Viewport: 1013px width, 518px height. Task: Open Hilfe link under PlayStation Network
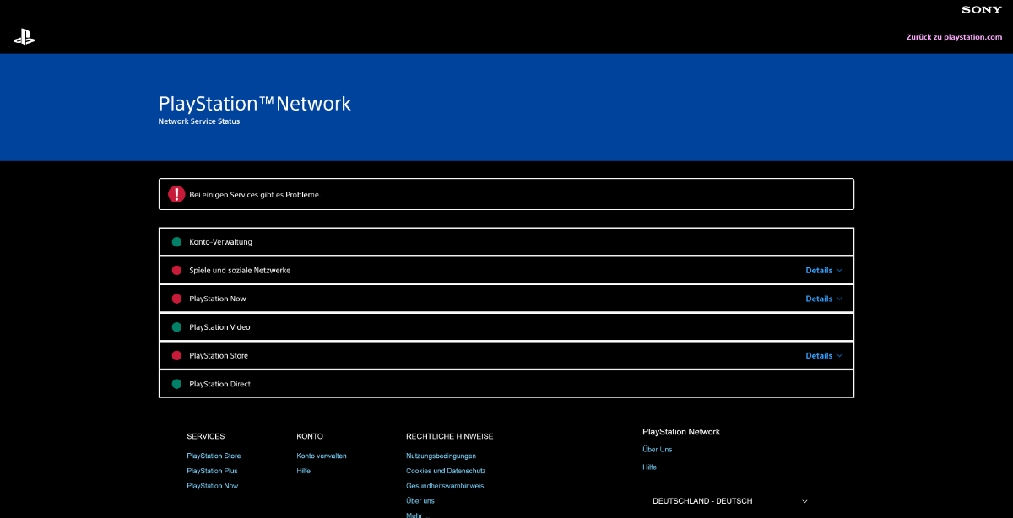coord(650,467)
